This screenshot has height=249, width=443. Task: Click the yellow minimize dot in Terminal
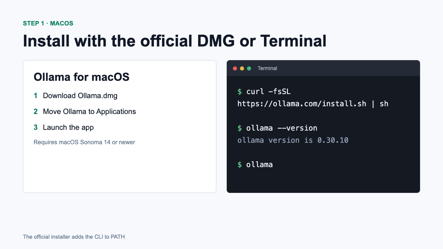coord(242,68)
